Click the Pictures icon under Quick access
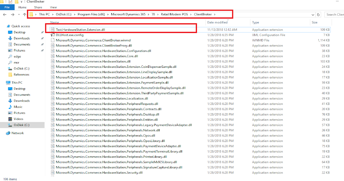Viewport: 344px width, 181px height. tap(10, 50)
